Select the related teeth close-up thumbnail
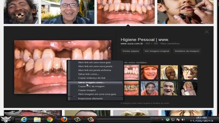219x123 pixels. 131,72
